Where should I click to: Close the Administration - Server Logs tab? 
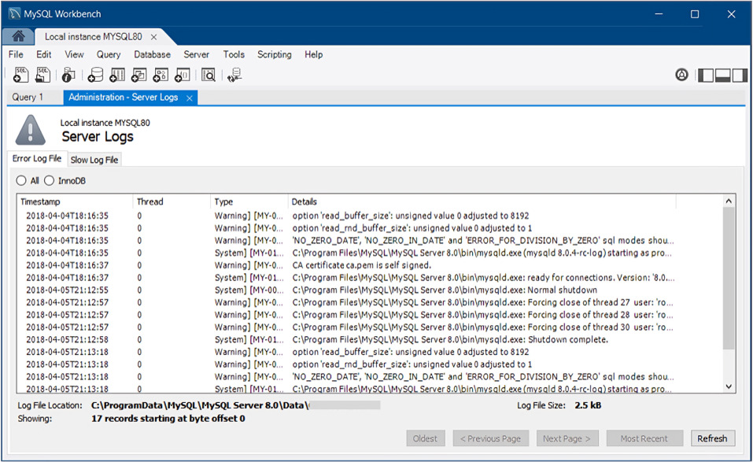[x=189, y=98]
